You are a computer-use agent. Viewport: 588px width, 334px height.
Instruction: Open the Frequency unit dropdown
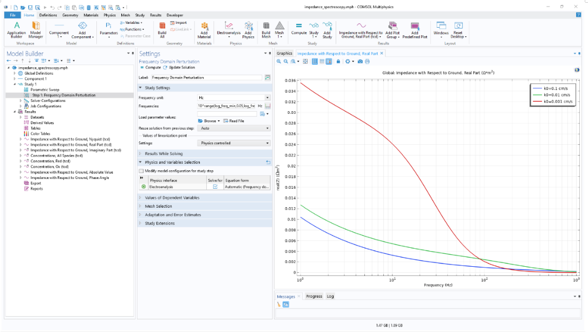(233, 98)
